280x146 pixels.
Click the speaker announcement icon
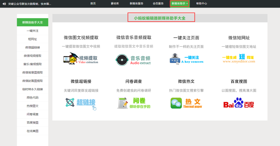click(4, 4)
